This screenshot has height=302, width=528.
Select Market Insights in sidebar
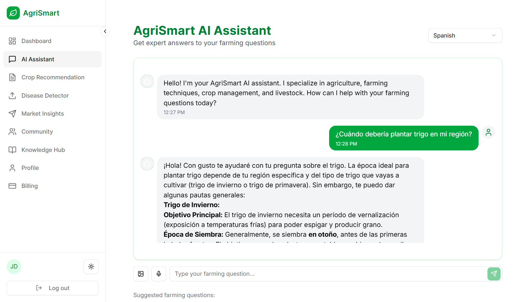[x=42, y=114]
